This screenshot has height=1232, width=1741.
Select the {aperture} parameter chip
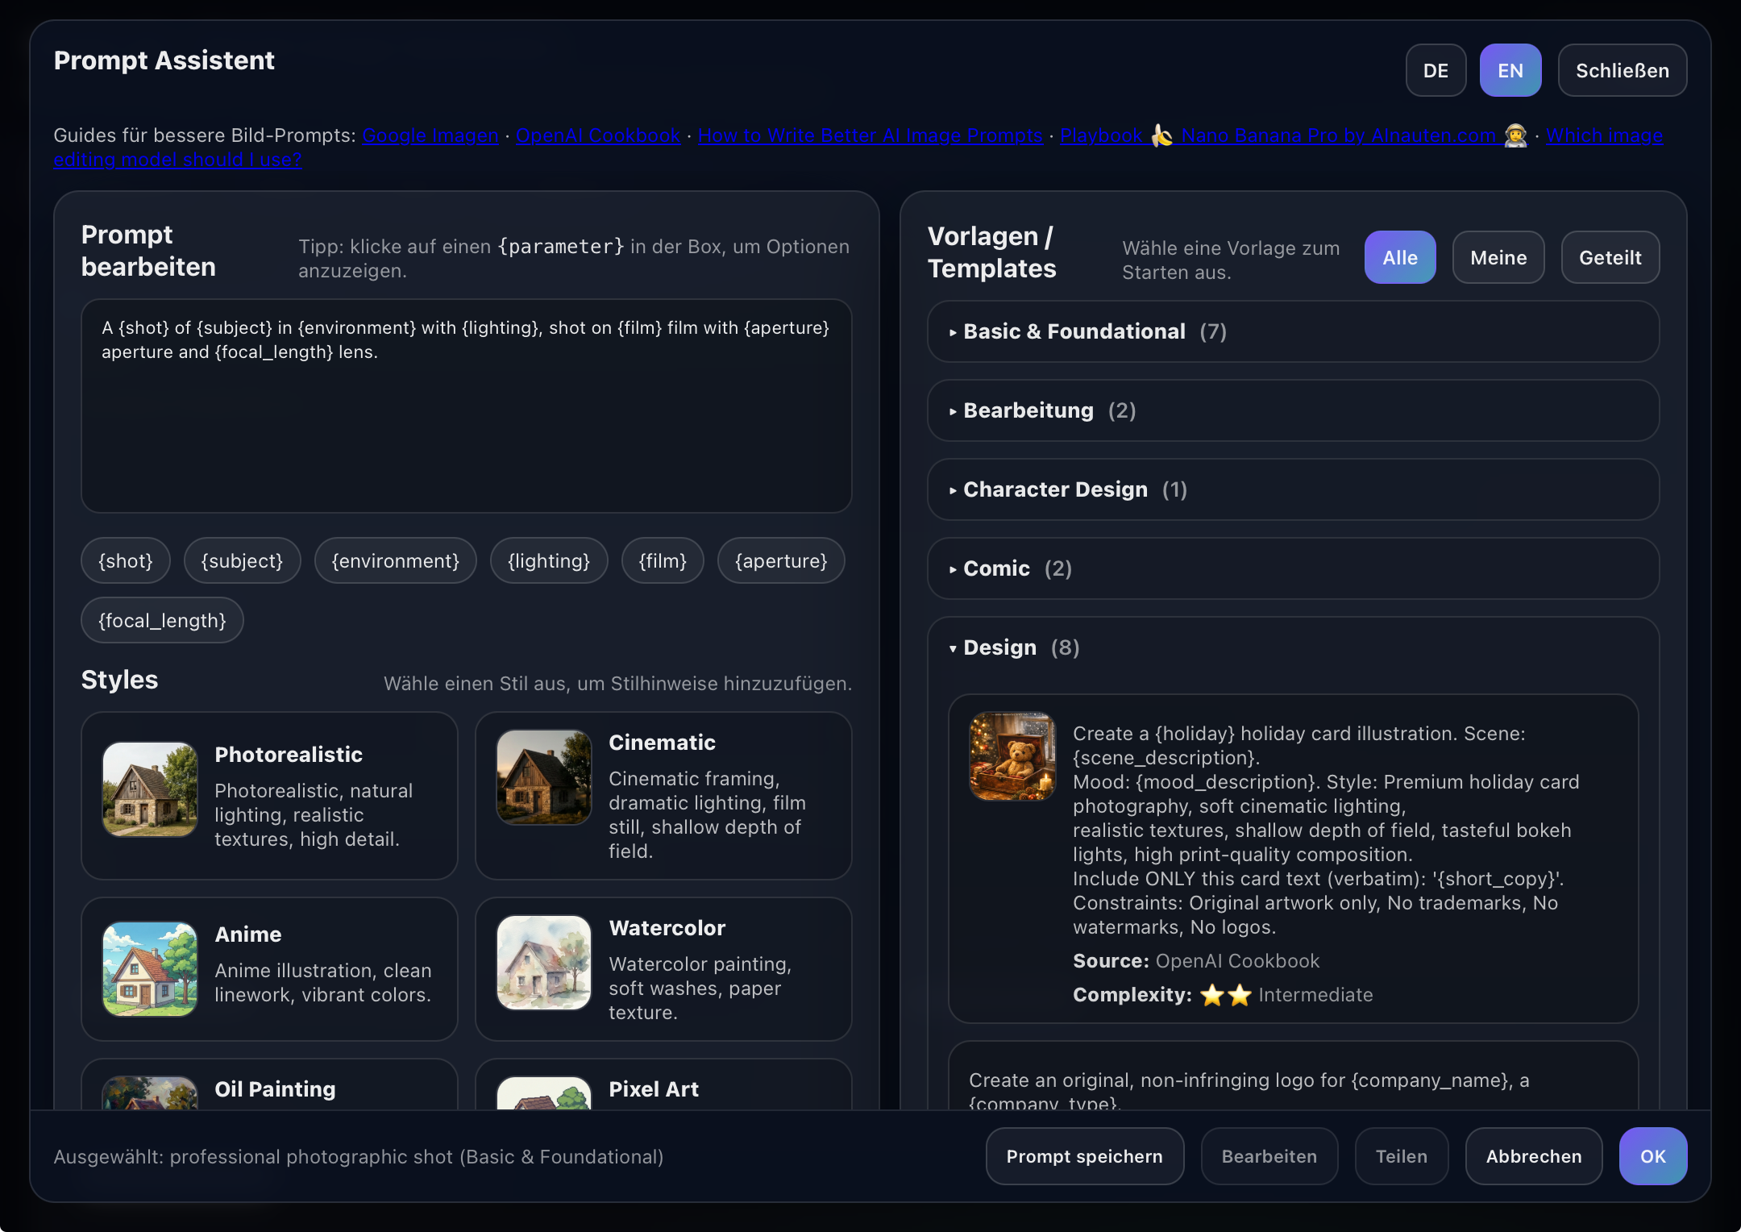coord(781,560)
